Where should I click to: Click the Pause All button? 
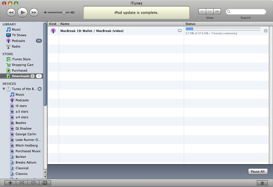tap(258, 171)
